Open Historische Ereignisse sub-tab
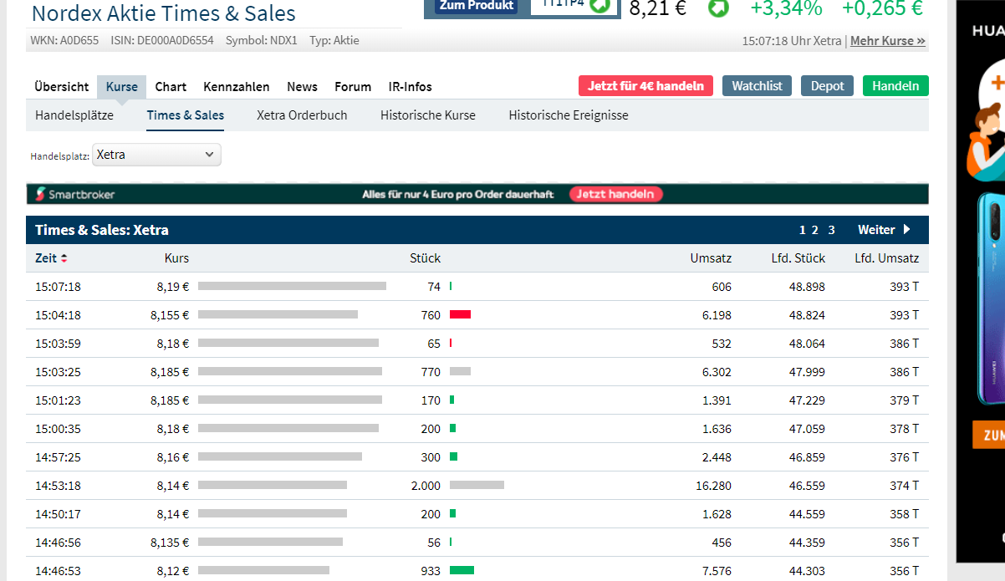 tap(569, 115)
